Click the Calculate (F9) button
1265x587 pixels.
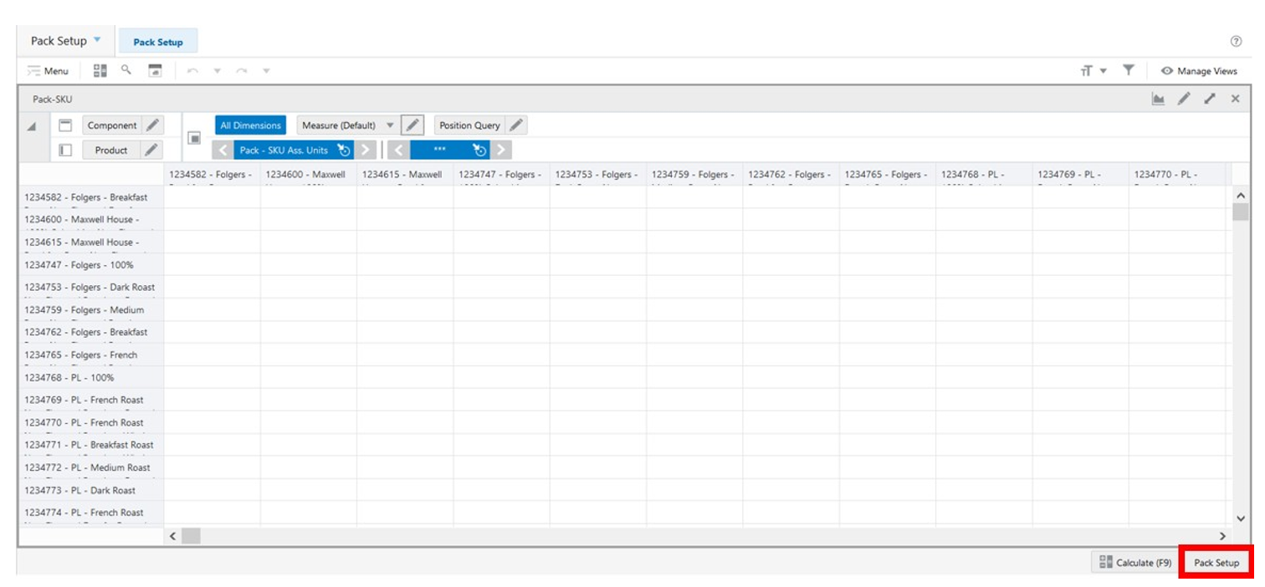point(1135,563)
